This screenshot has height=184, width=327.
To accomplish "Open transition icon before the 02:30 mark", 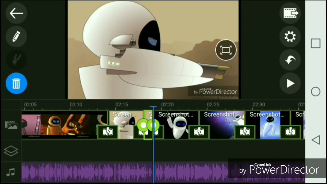I will pyautogui.click(x=244, y=132).
